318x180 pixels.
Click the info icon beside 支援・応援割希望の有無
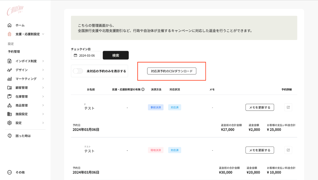click(143, 89)
